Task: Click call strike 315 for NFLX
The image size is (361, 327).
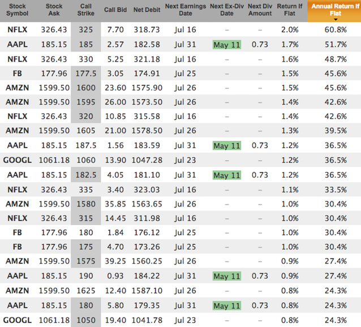Action: (x=86, y=218)
